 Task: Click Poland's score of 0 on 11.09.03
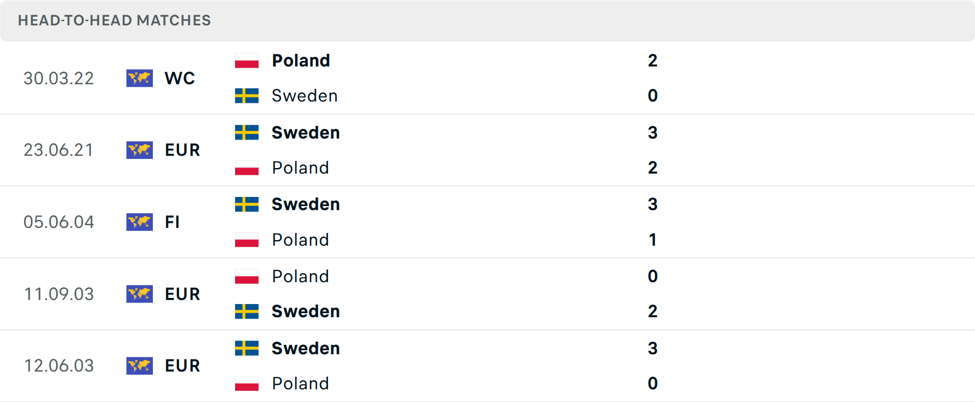click(653, 276)
